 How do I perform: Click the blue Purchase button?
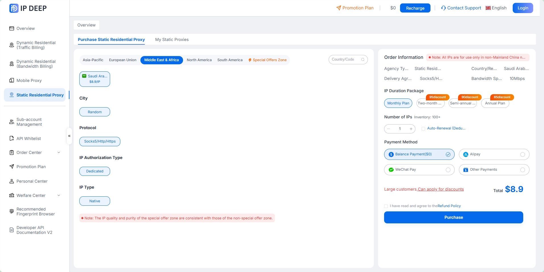(x=454, y=217)
